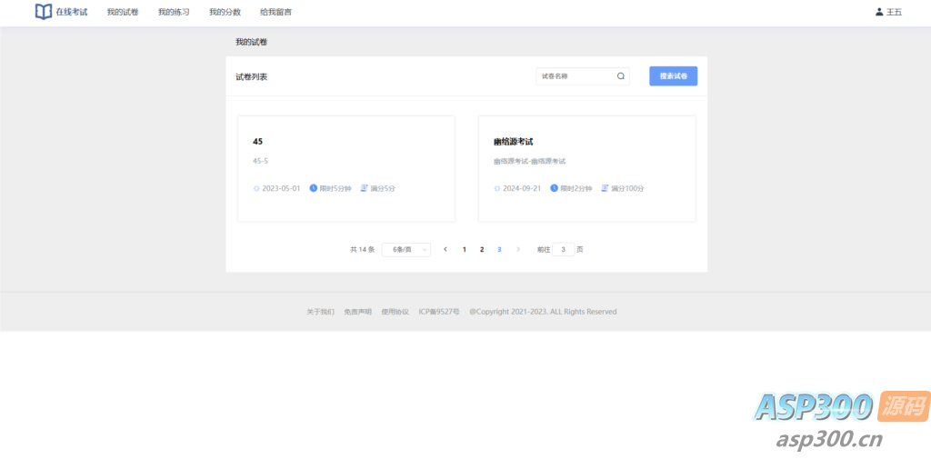Click the clock icon beside 限时5分钟
The image size is (931, 459).
[x=314, y=188]
